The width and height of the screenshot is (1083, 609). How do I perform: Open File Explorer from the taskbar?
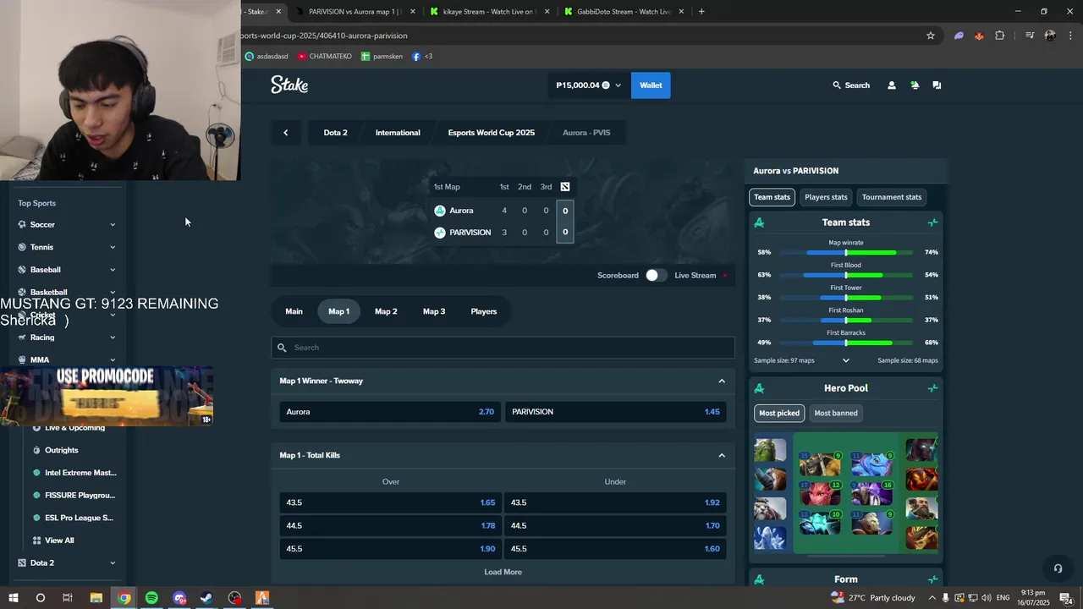point(96,598)
